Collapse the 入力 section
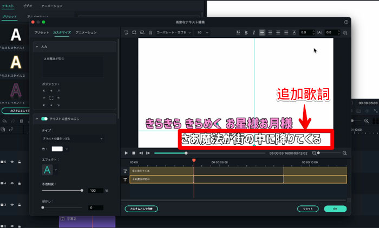 coord(37,47)
